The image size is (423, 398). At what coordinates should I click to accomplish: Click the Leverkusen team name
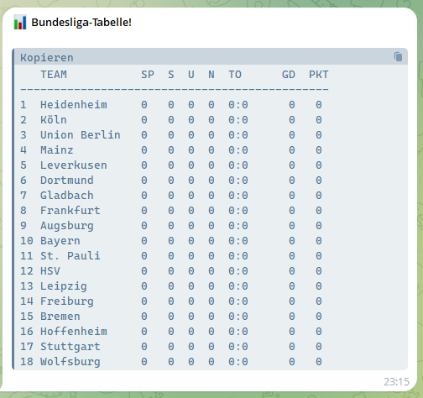pyautogui.click(x=74, y=165)
